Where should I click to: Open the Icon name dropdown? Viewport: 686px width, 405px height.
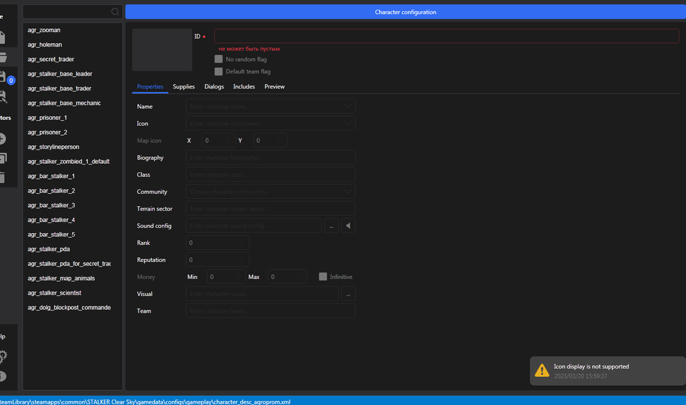pos(349,123)
